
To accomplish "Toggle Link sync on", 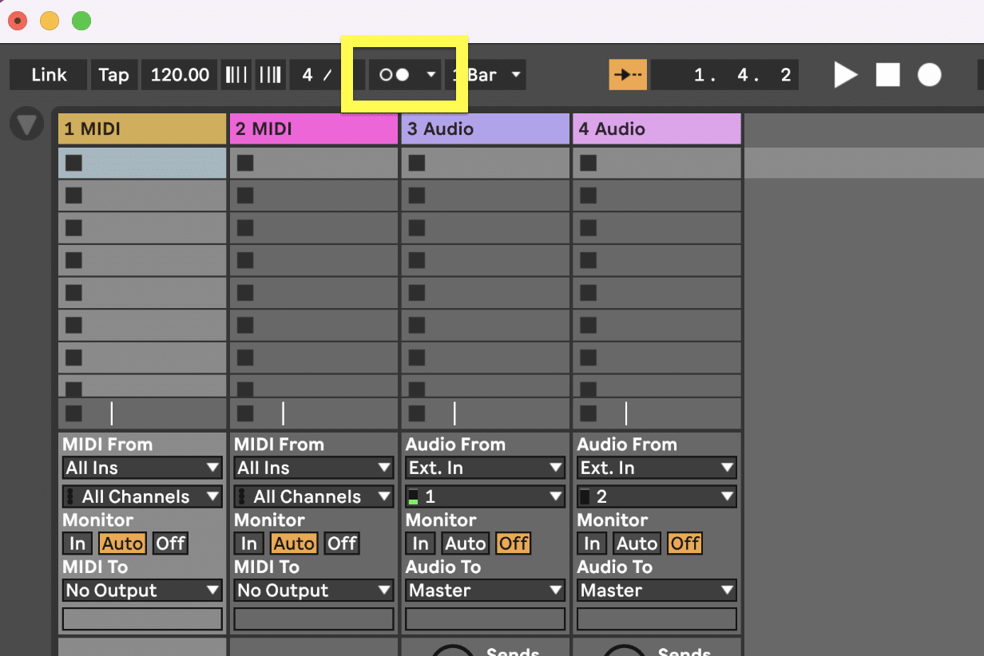I will pos(48,74).
